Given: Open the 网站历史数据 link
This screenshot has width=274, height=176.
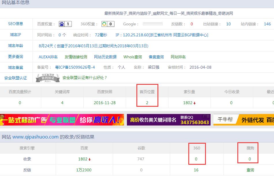Looking at the screenshot, I should (105, 57).
